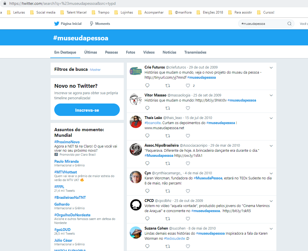Switch to the Transmissões tab
This screenshot has height=251, width=308.
point(195,52)
